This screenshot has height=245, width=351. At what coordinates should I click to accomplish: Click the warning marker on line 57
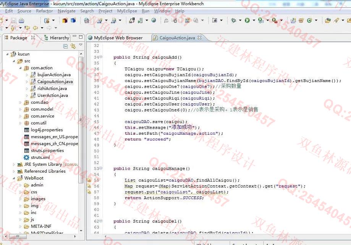(89, 192)
